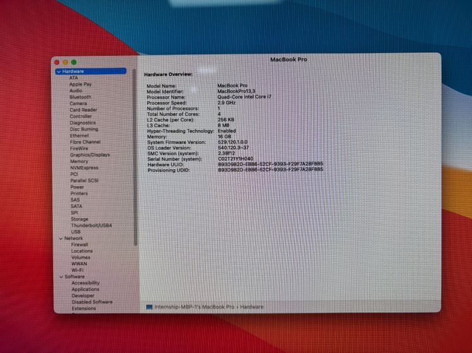
Task: Select Disabled Software entry
Action: 92,302
